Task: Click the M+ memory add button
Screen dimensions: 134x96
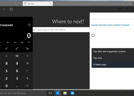Action: point(8,42)
